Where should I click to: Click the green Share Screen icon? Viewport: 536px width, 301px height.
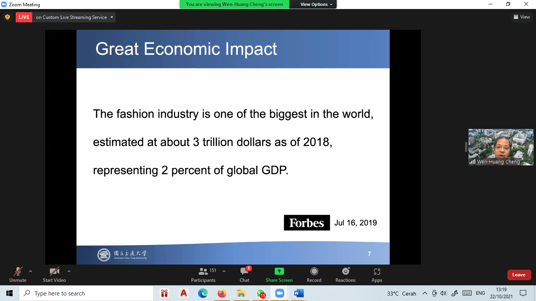pyautogui.click(x=279, y=271)
